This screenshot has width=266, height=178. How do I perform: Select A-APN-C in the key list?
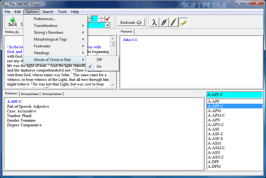(x=235, y=125)
